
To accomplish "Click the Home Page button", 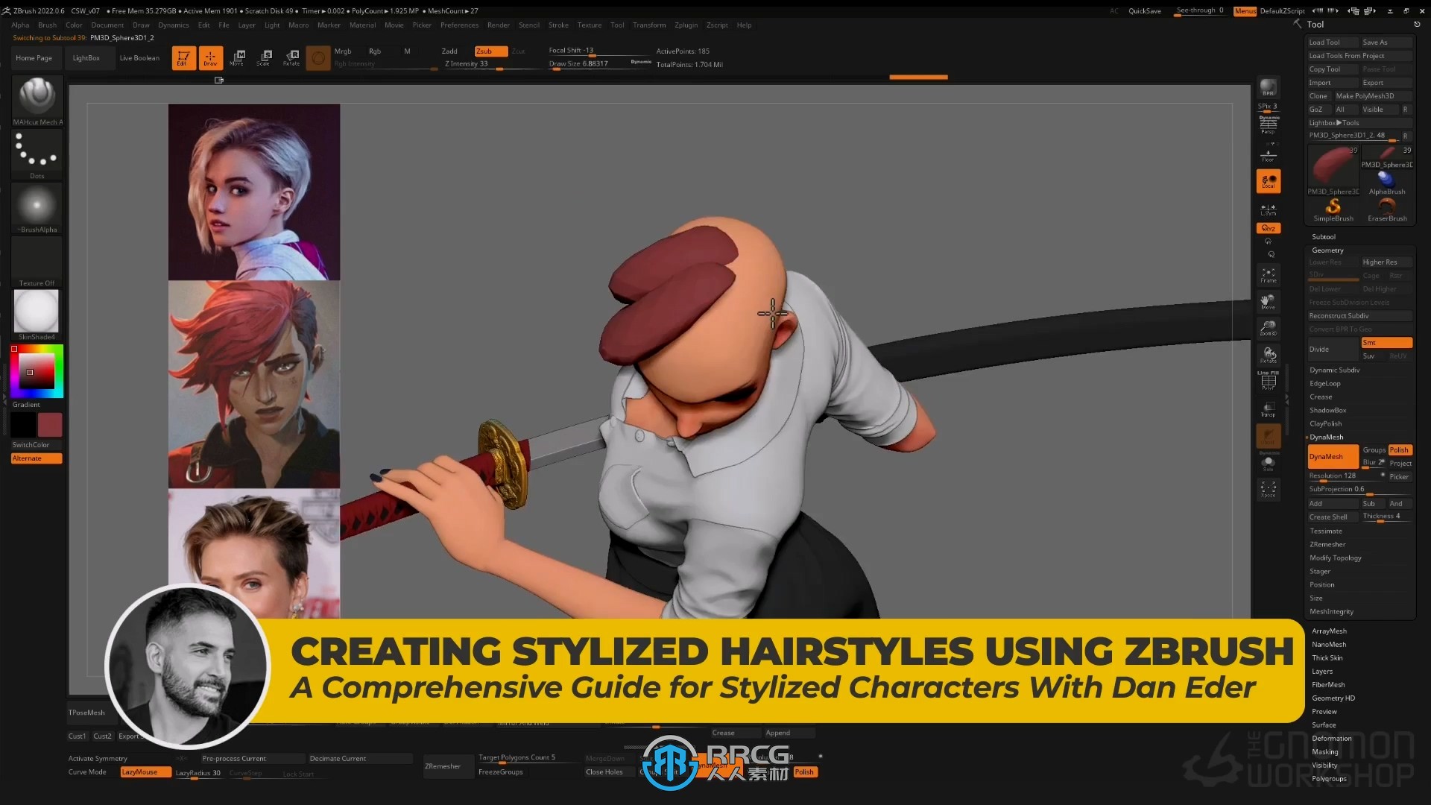I will [34, 58].
